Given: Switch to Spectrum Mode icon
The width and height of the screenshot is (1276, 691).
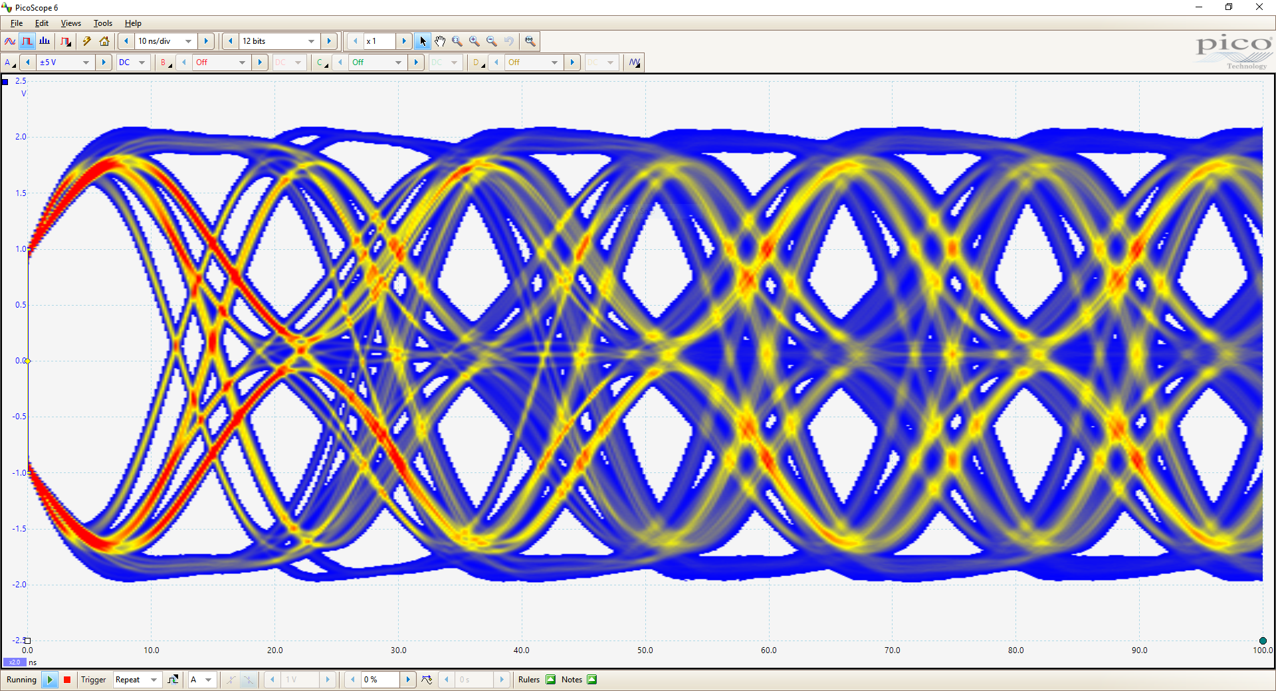Looking at the screenshot, I should (x=45, y=41).
